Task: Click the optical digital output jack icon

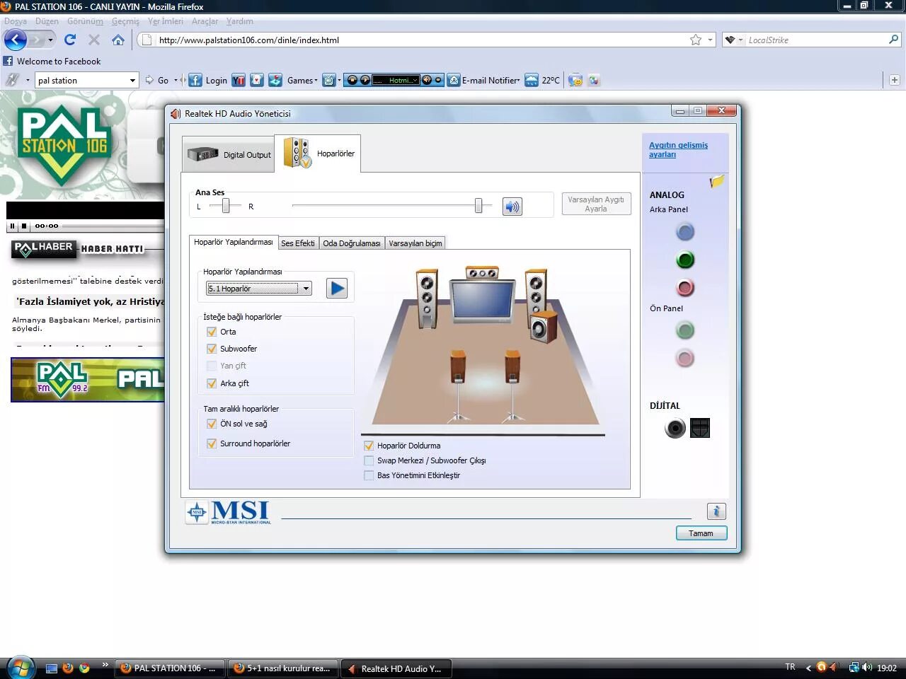Action: point(700,428)
